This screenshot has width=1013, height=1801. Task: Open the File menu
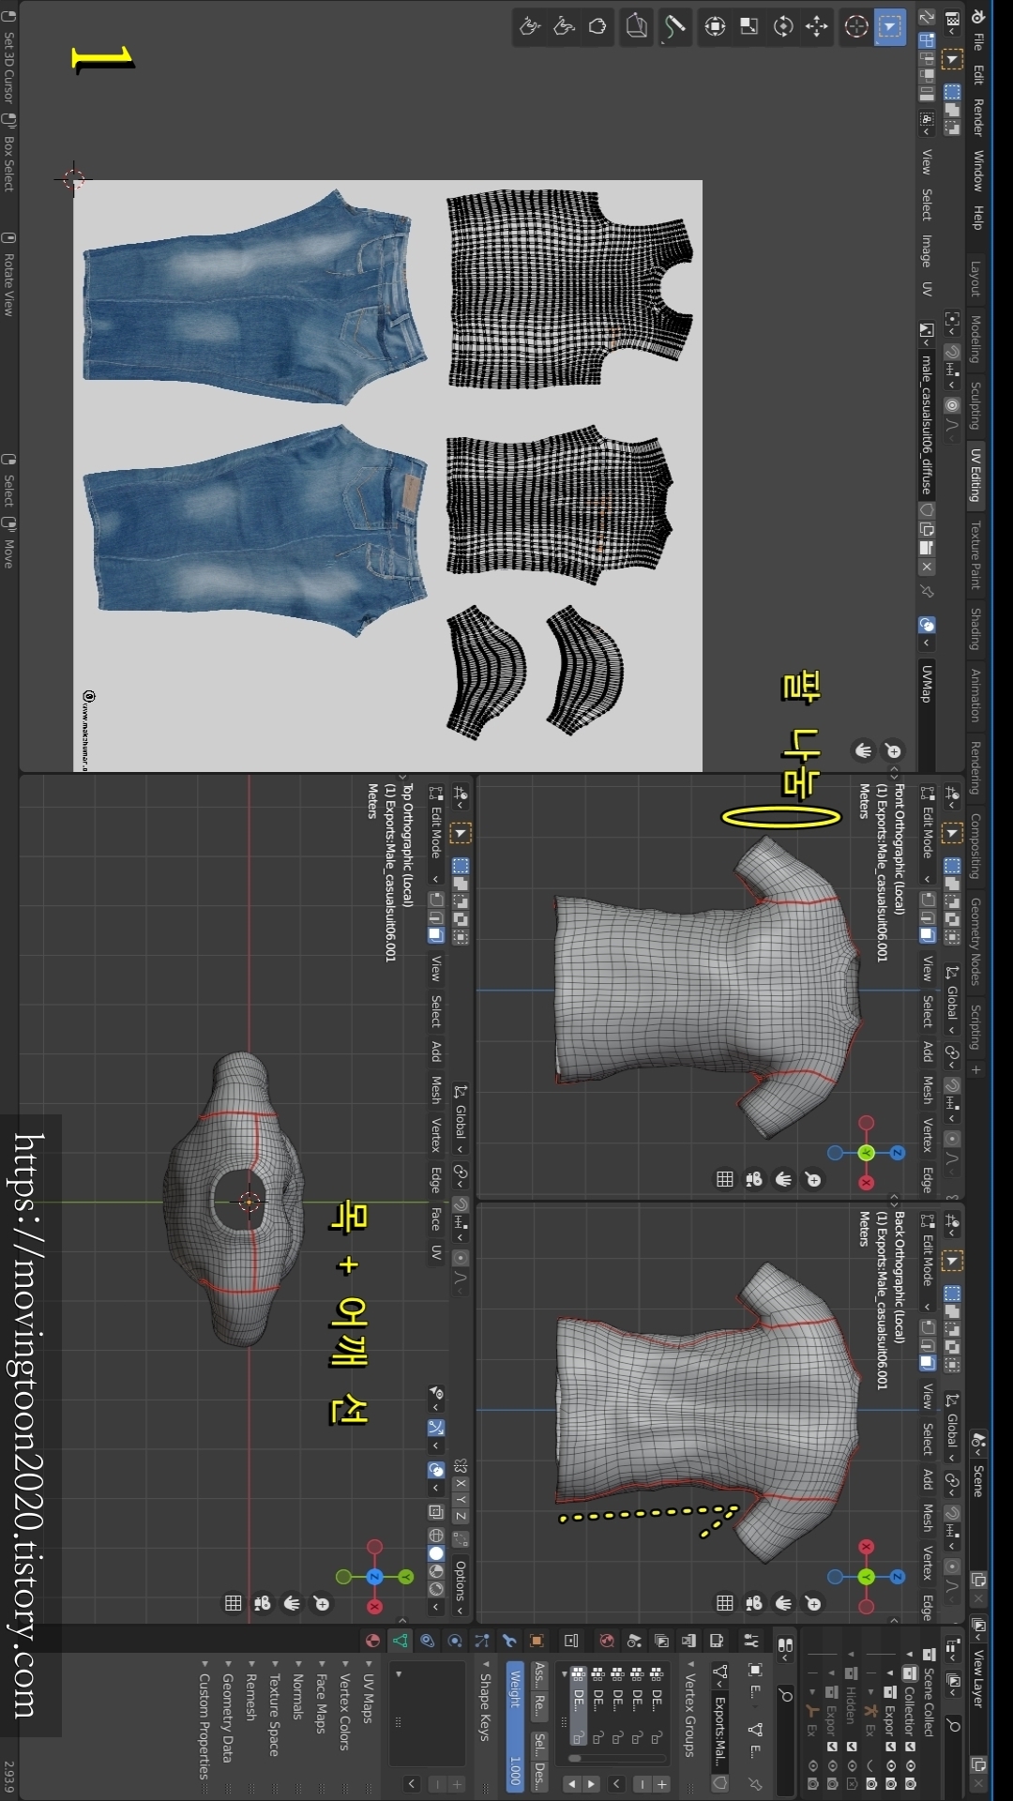[977, 41]
